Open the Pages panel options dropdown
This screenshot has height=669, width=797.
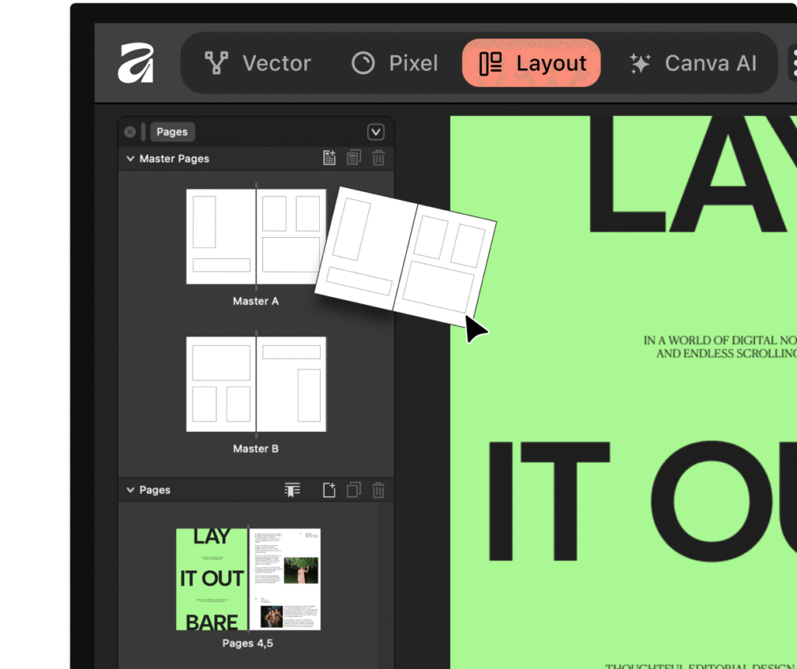click(x=375, y=131)
